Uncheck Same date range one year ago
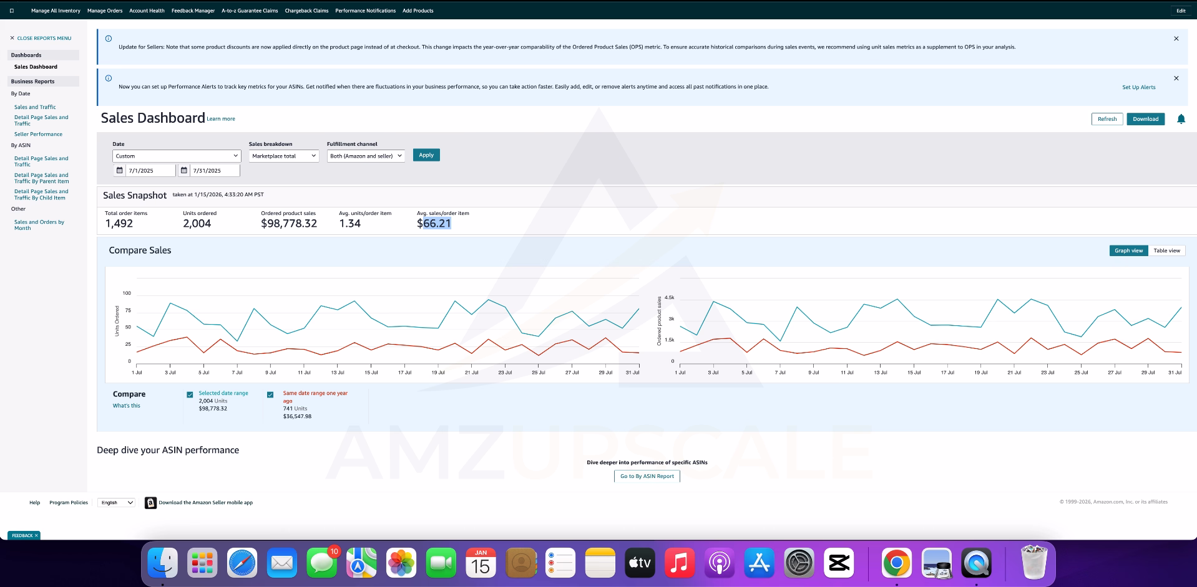This screenshot has height=587, width=1197. [270, 394]
